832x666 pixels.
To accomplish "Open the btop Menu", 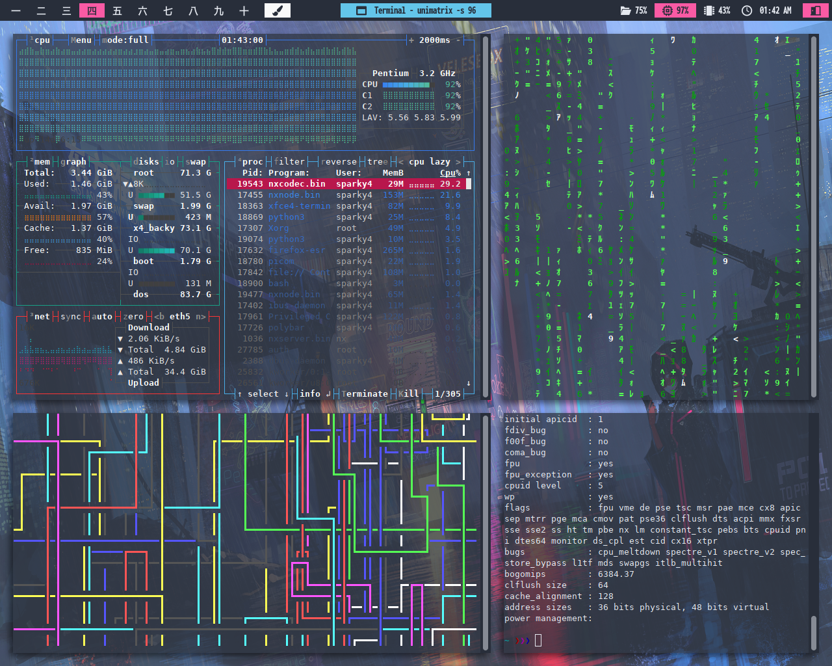I will 81,40.
